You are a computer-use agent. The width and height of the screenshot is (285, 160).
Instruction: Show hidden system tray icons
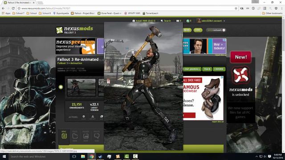coord(256,156)
